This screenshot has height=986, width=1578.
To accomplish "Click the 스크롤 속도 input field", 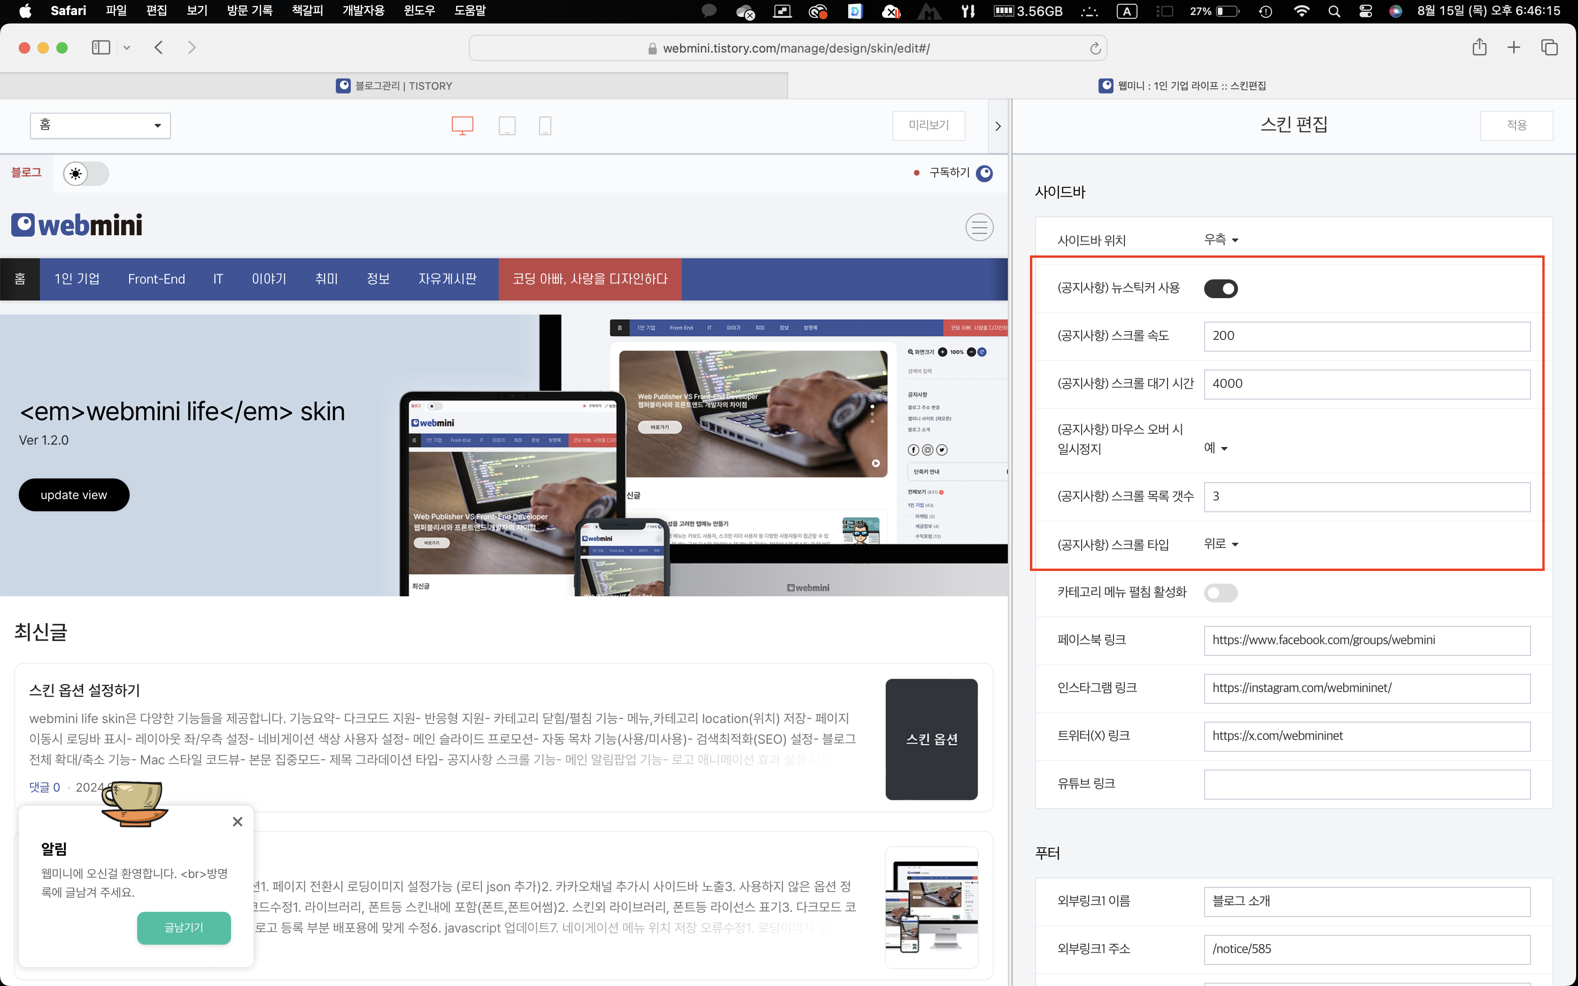I will (x=1366, y=336).
